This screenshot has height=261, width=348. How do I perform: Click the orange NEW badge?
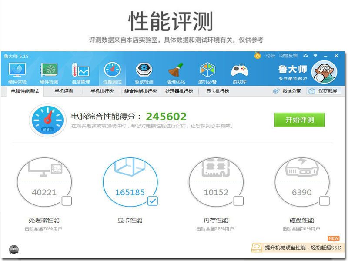333,238
